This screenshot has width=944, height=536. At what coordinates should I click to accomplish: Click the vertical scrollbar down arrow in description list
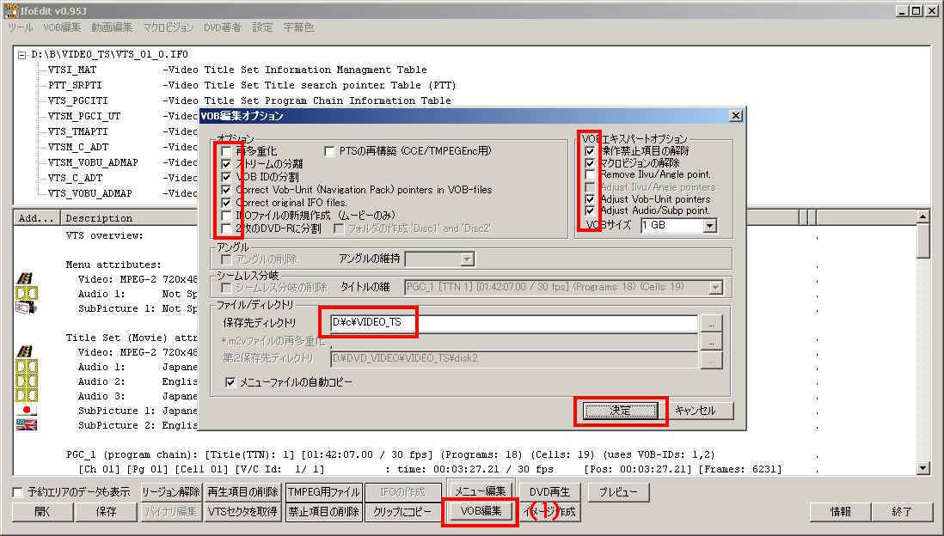(x=923, y=468)
